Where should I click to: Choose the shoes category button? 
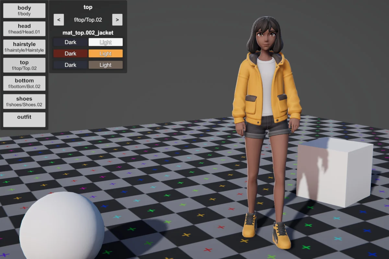coord(24,101)
